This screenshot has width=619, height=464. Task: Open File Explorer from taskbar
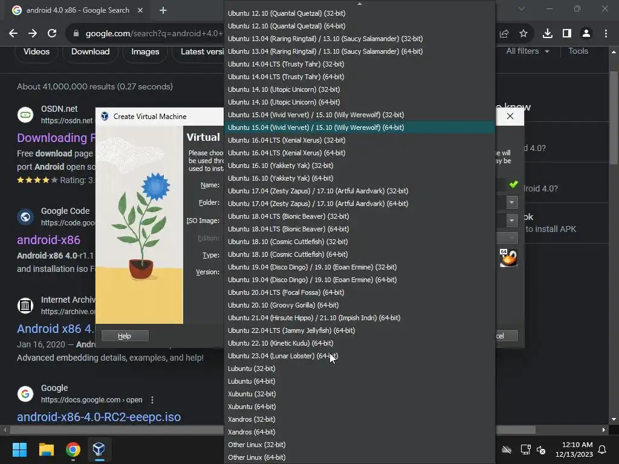pyautogui.click(x=46, y=449)
